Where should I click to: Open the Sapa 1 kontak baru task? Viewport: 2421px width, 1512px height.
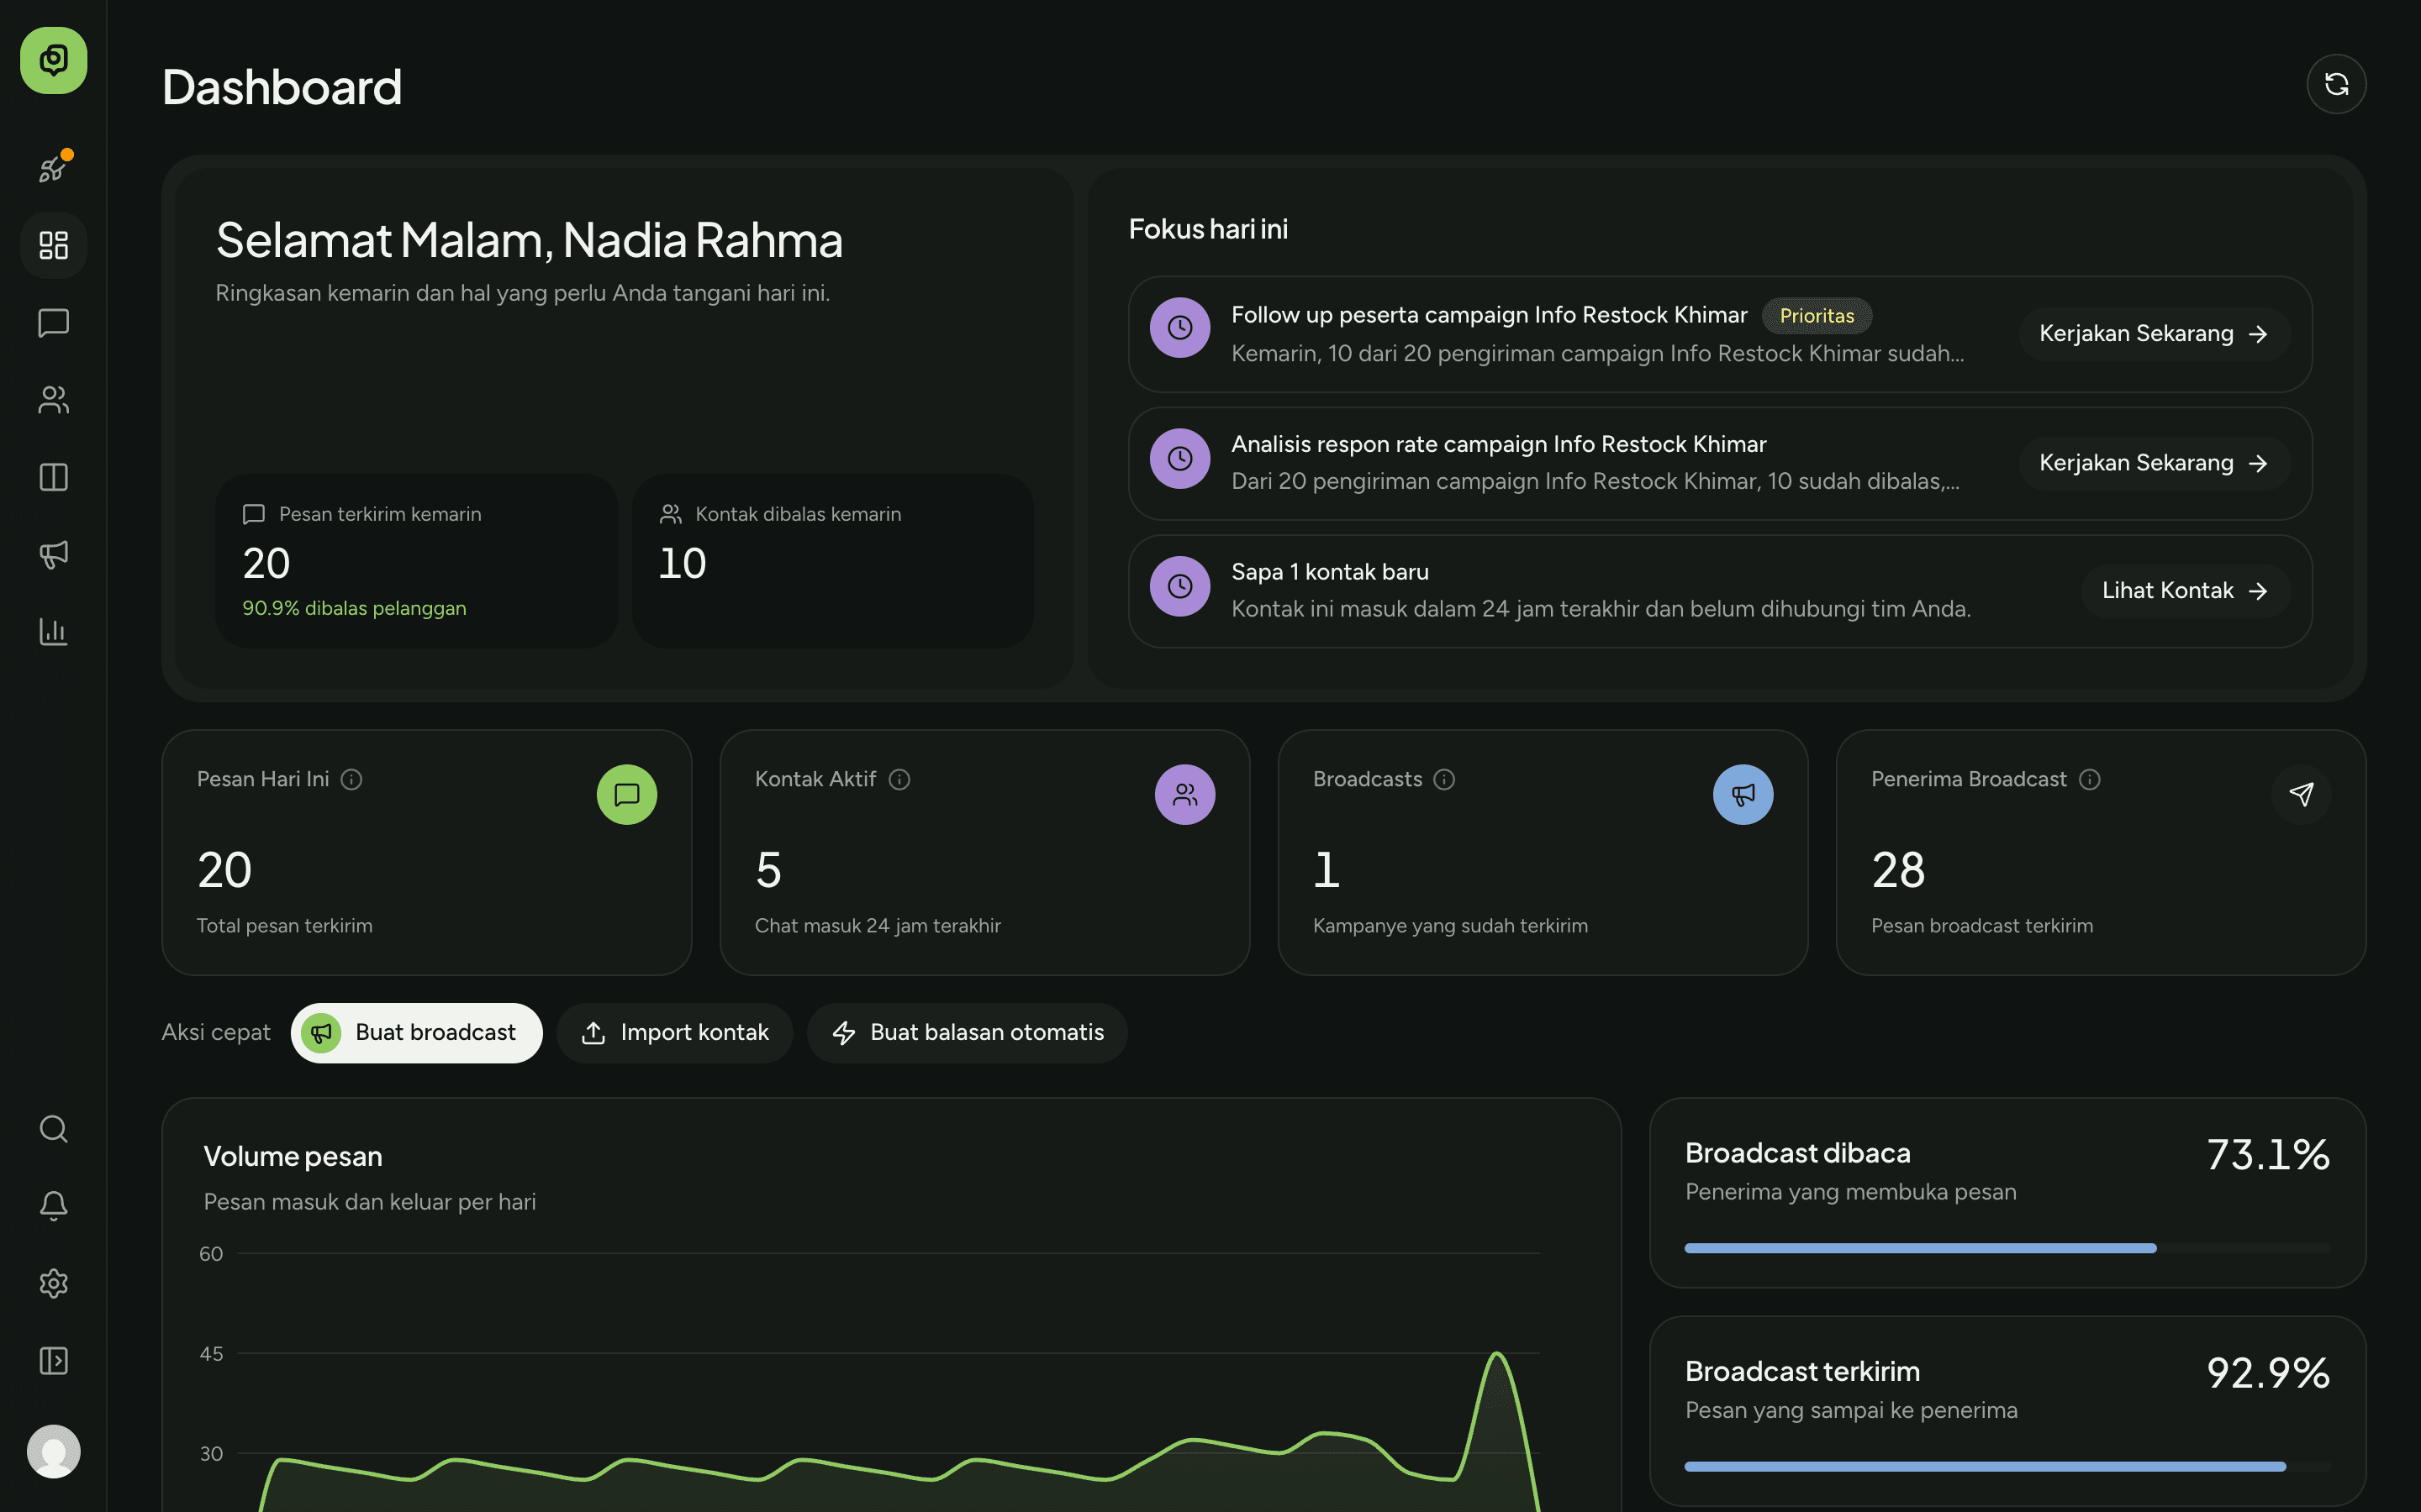(1720, 591)
